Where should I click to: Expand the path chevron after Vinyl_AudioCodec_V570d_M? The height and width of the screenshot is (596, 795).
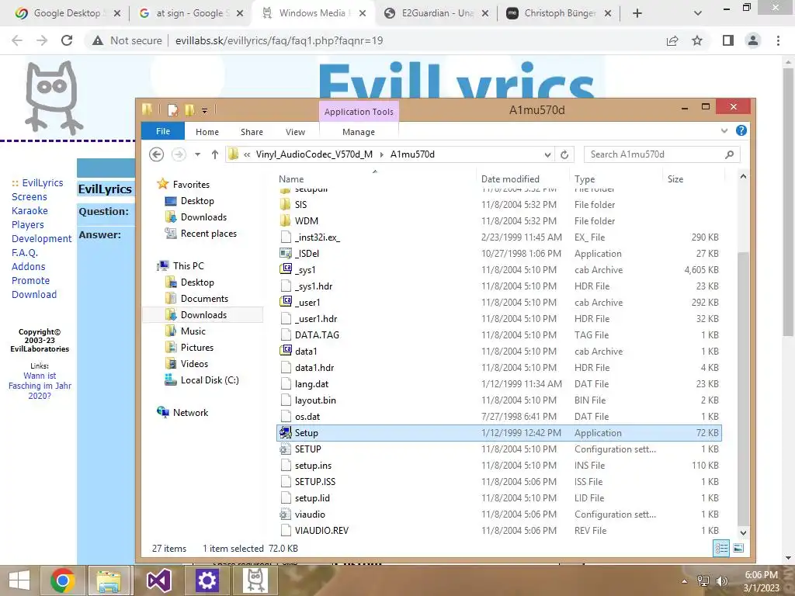(x=382, y=154)
